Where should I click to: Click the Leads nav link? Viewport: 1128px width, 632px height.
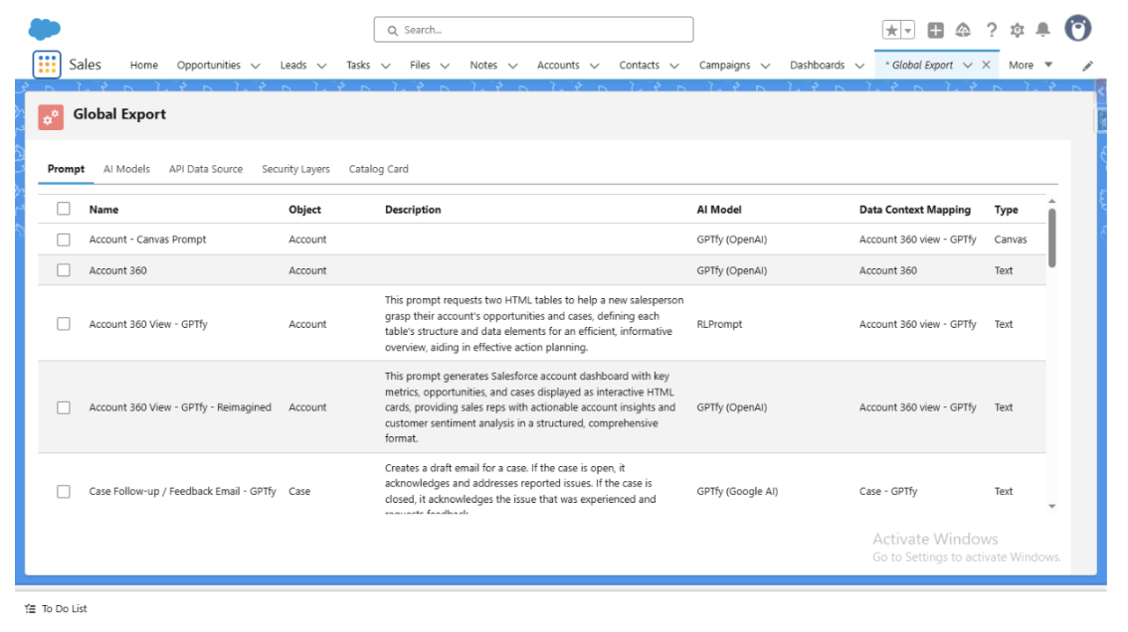point(293,65)
